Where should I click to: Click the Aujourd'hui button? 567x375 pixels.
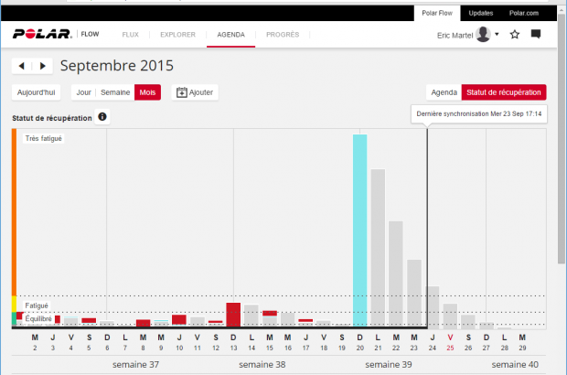tap(37, 92)
